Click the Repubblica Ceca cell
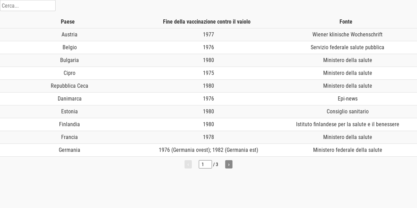The image size is (417, 208). pyautogui.click(x=69, y=86)
